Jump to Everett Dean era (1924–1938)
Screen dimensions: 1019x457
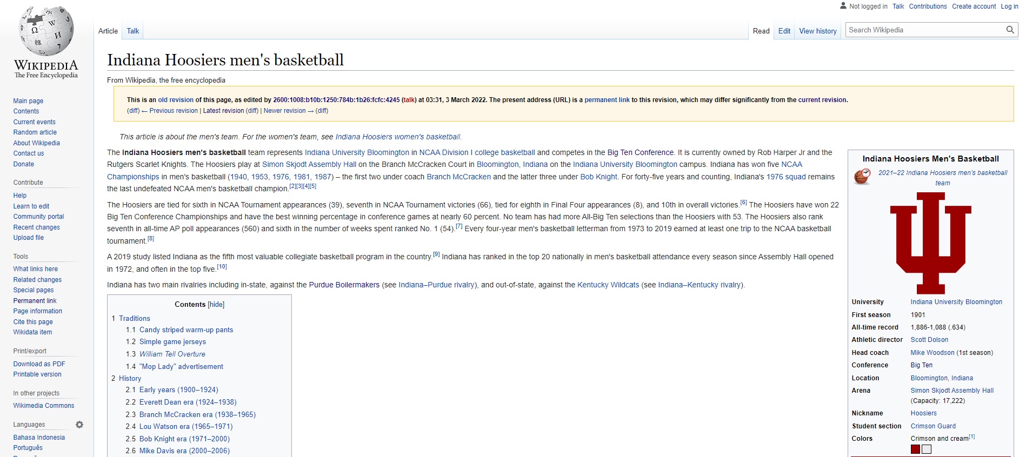tap(188, 402)
